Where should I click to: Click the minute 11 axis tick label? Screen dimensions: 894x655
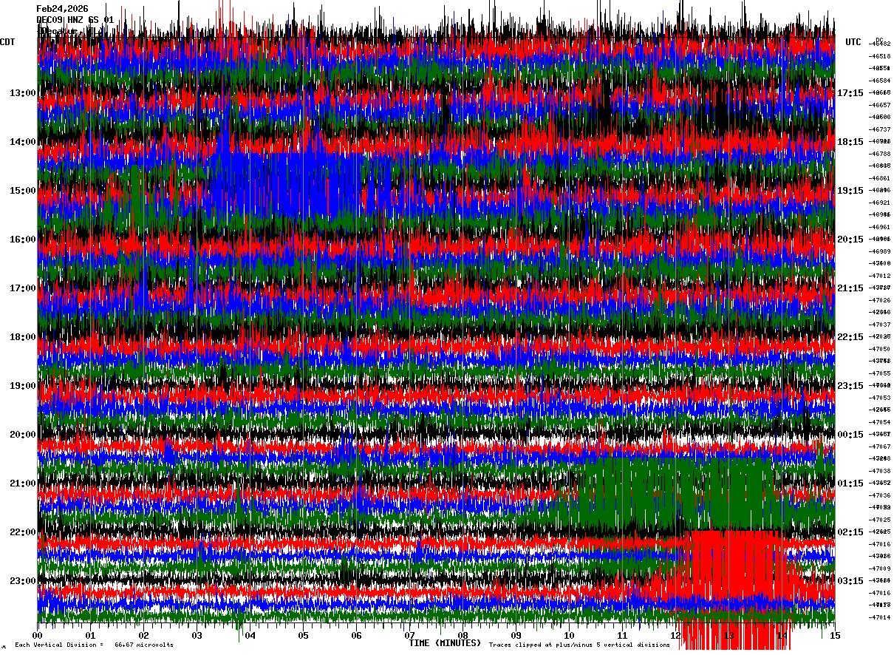(623, 636)
